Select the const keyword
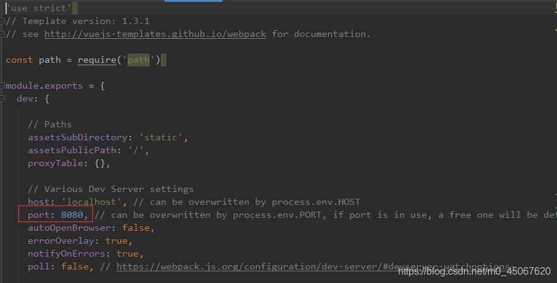The width and height of the screenshot is (557, 283). (19, 60)
